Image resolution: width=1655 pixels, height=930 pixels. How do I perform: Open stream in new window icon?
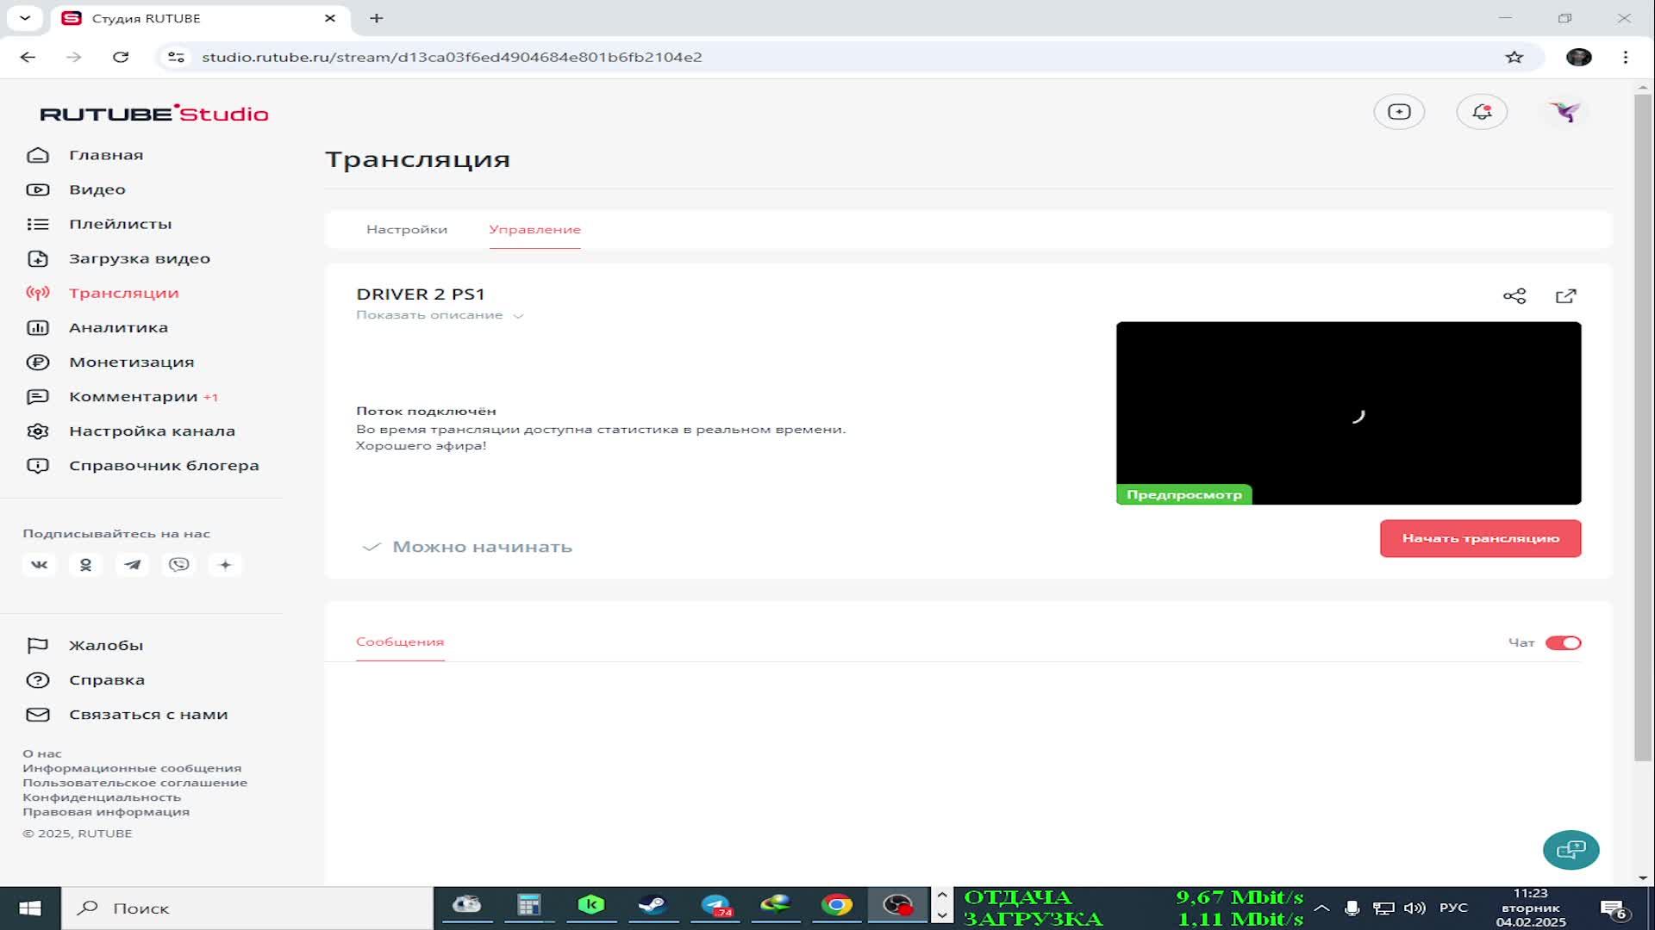click(x=1565, y=296)
